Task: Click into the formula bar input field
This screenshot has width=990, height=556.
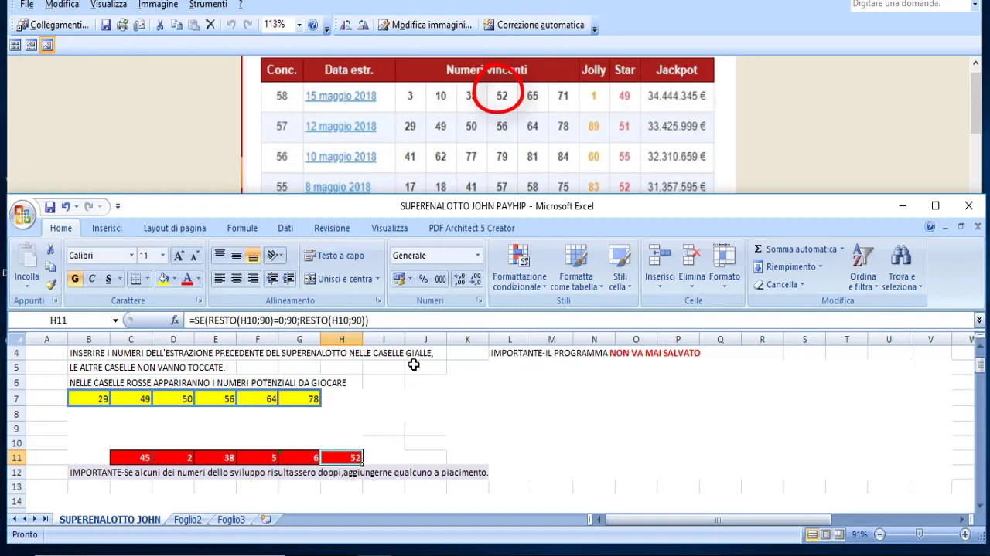Action: click(x=580, y=320)
